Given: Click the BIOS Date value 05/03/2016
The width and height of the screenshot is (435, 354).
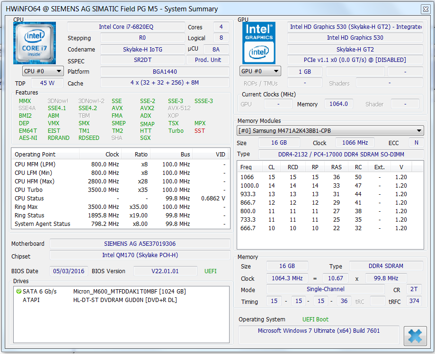Looking at the screenshot, I should point(69,271).
